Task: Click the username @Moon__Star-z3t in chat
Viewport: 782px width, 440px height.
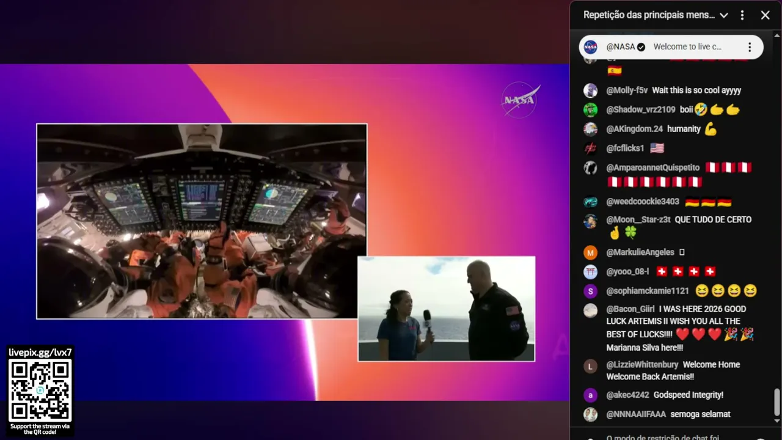Action: (x=638, y=219)
